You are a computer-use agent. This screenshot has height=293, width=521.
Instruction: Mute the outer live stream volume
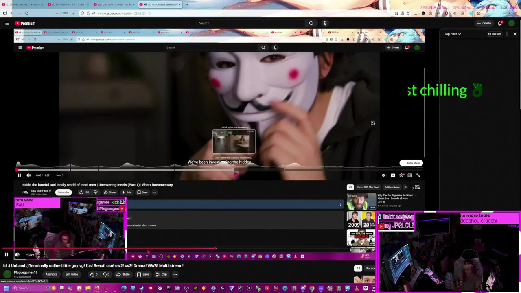[x=17, y=255]
